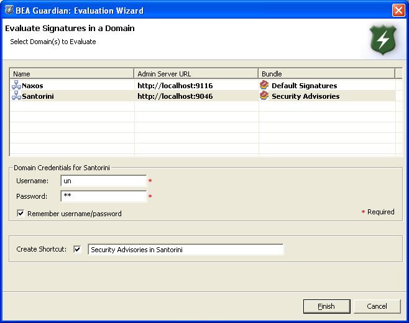
Task: Click the Password: label
Action: (x=32, y=196)
